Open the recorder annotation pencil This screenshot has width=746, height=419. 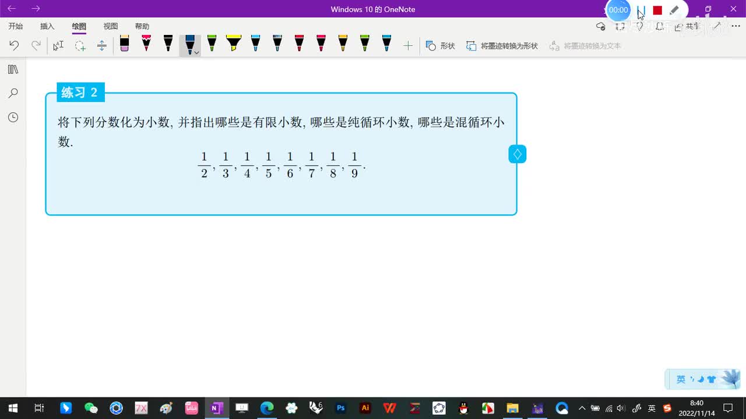(674, 10)
